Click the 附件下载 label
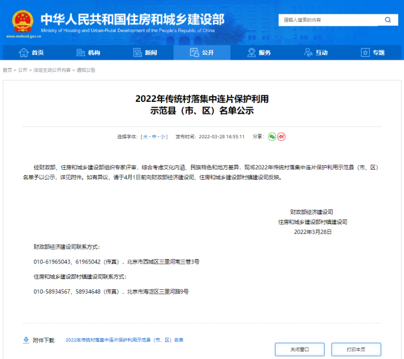Viewport: 404px width, 359px height. coord(43,341)
